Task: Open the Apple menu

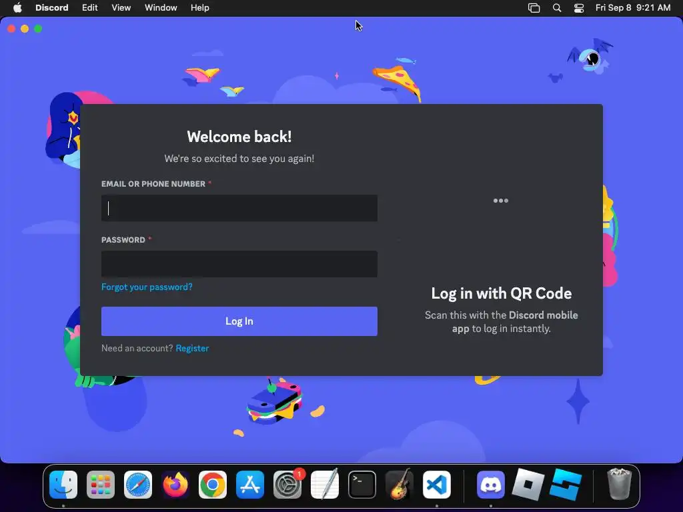Action: click(17, 8)
